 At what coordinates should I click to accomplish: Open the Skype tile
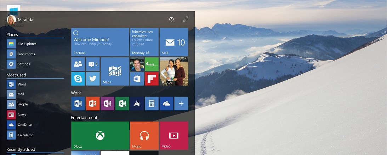click(78, 79)
